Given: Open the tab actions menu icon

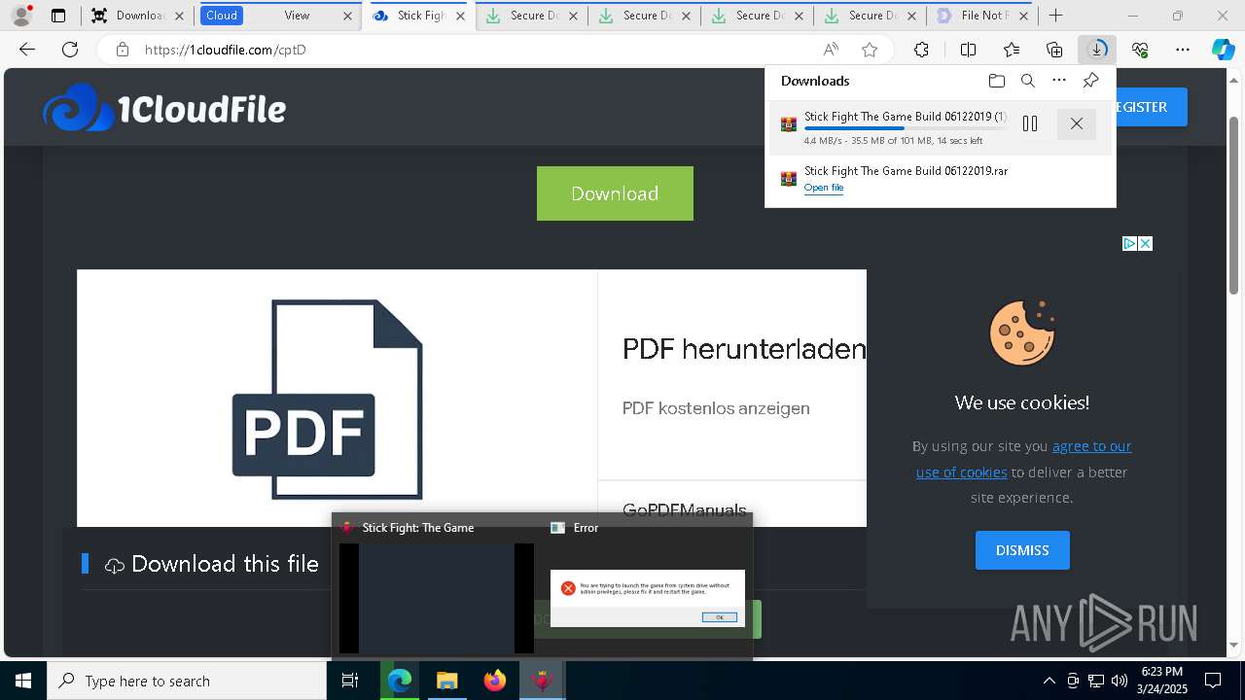Looking at the screenshot, I should (58, 16).
